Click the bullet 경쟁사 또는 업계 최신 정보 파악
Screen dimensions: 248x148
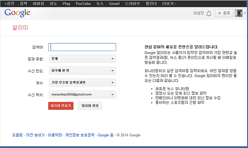tap(181, 93)
